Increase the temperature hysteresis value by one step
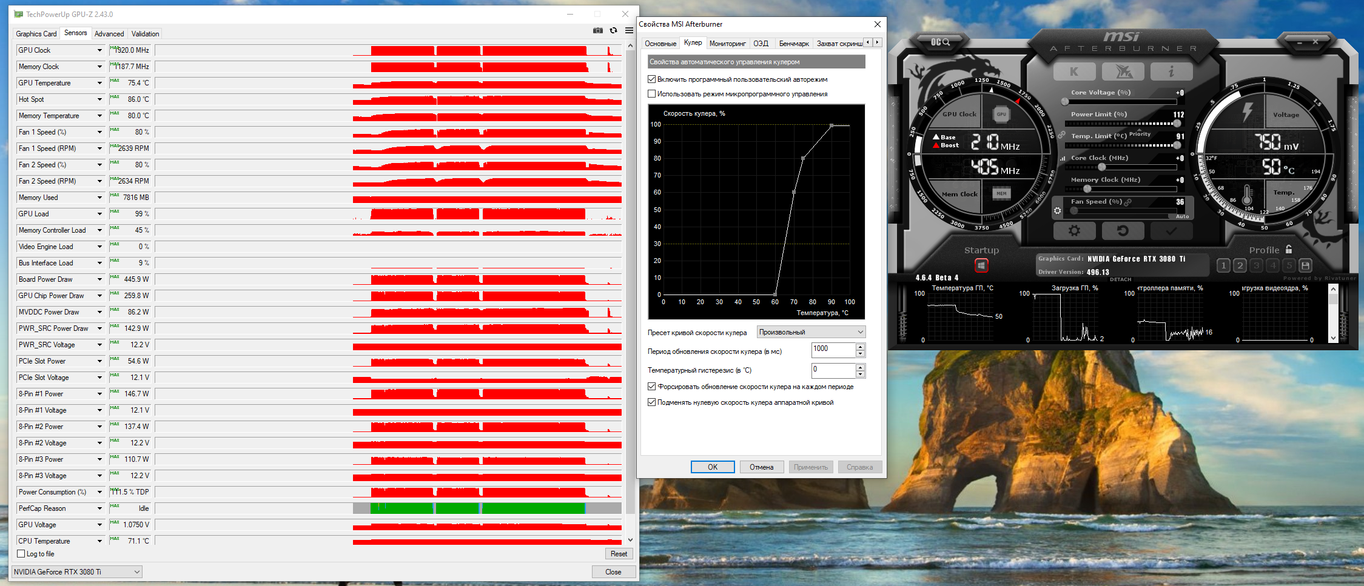Image resolution: width=1364 pixels, height=586 pixels. pyautogui.click(x=860, y=367)
